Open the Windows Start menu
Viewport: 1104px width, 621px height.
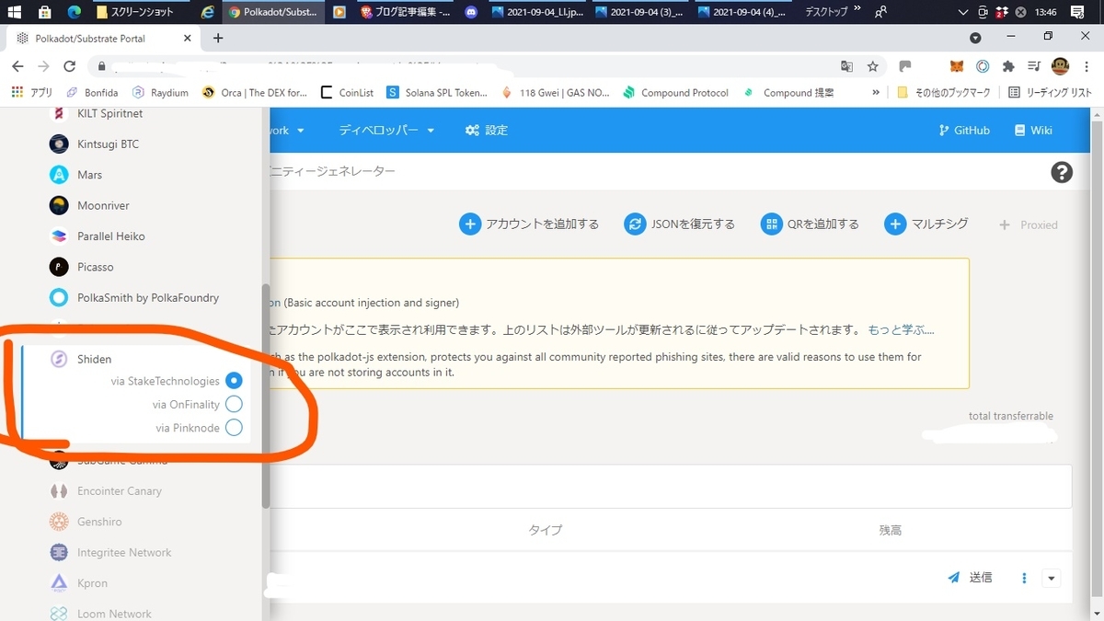tap(15, 12)
